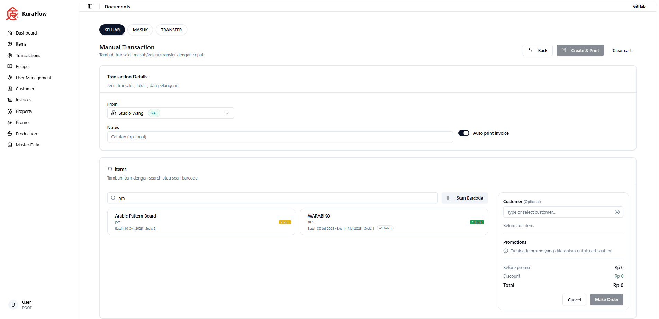Collapse the sidebar with the panel toggle
Screen dimensions: 659x319
90,6
